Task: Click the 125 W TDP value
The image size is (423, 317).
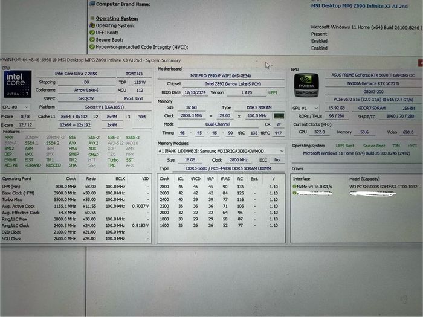Action: point(140,82)
